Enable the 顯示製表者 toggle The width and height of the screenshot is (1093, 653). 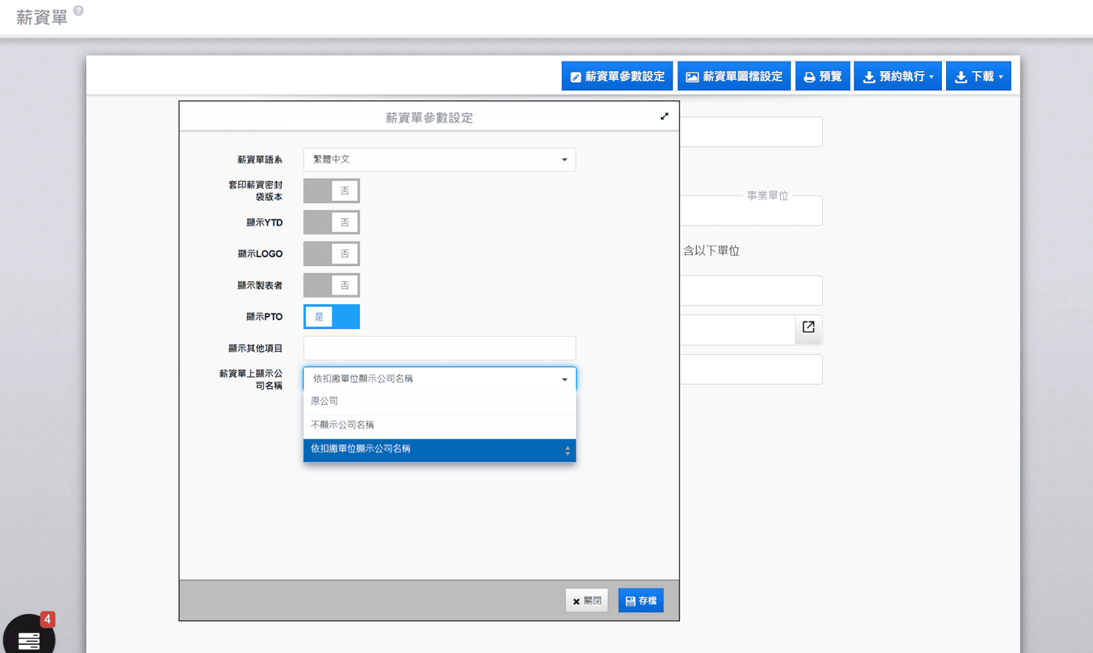tap(332, 285)
